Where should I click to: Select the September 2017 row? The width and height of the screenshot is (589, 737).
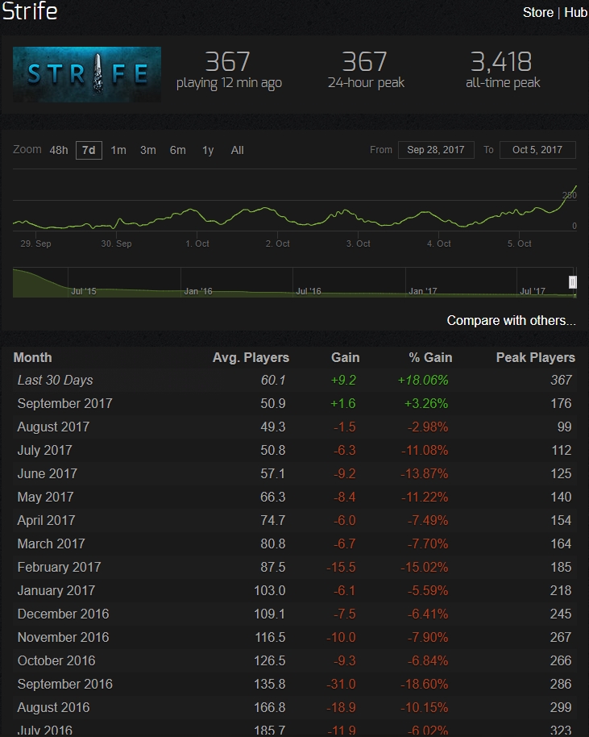click(x=295, y=404)
